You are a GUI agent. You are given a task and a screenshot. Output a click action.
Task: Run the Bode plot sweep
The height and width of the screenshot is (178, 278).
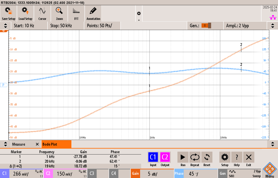coord(183,157)
